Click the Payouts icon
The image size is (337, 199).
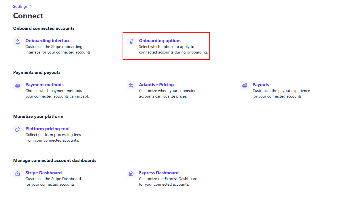(x=245, y=86)
